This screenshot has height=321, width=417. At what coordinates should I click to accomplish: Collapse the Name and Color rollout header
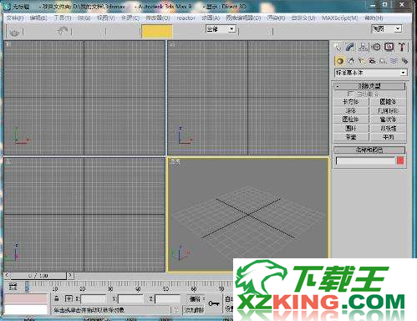(x=369, y=150)
